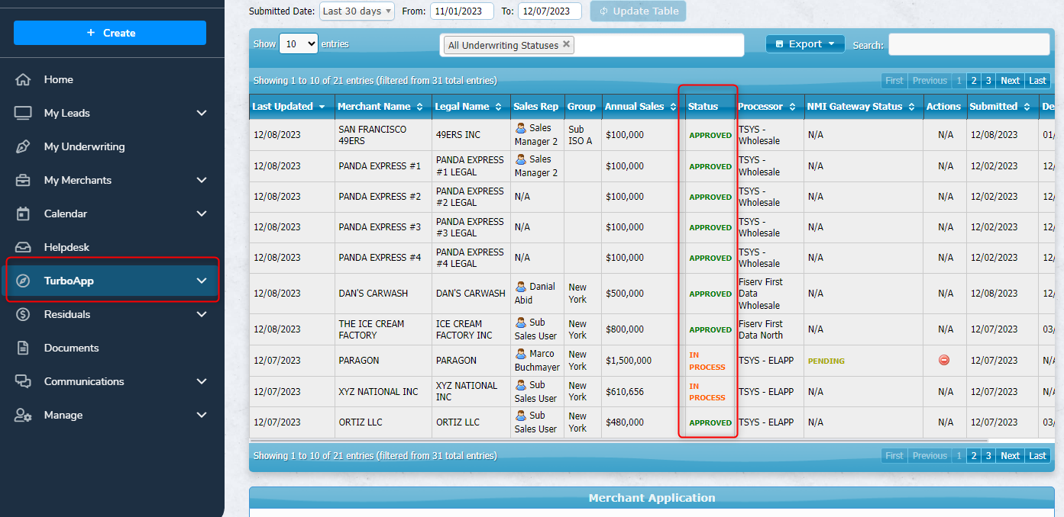Click THE ICE CREAM FACTORY merchant name
This screenshot has width=1064, height=517.
(371, 329)
